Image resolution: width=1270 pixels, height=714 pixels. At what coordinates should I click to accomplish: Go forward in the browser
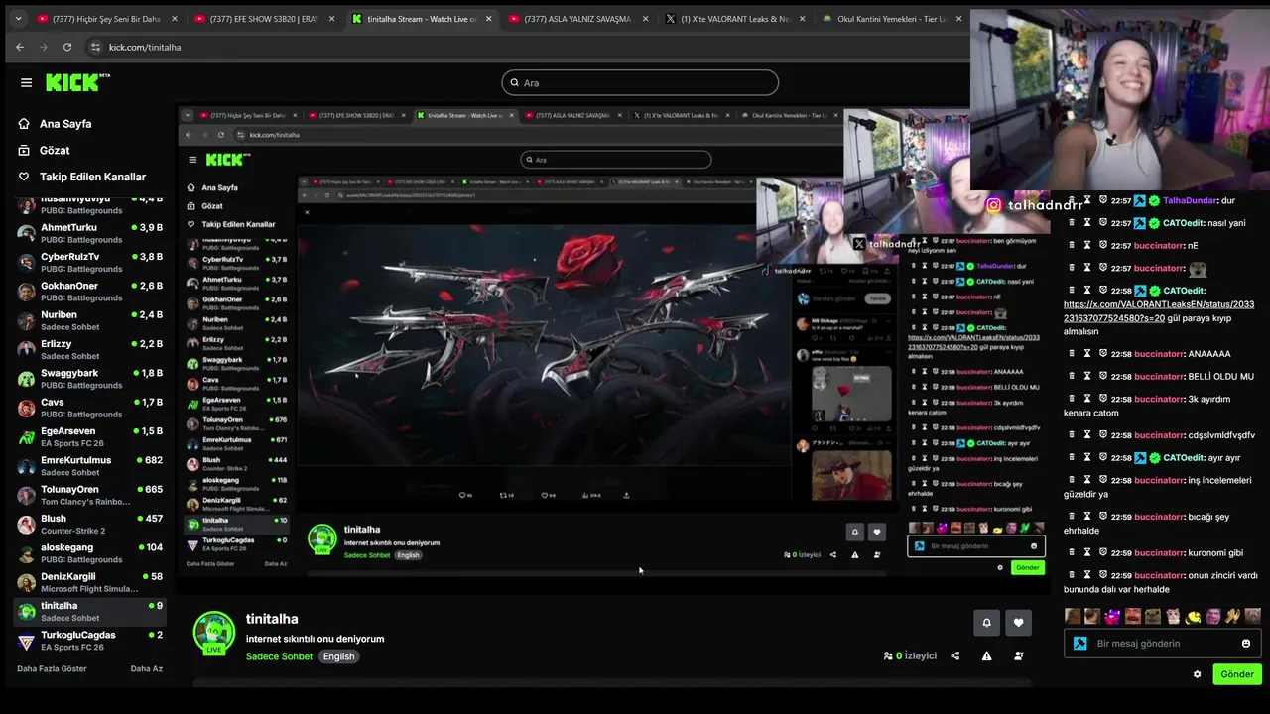tap(44, 47)
